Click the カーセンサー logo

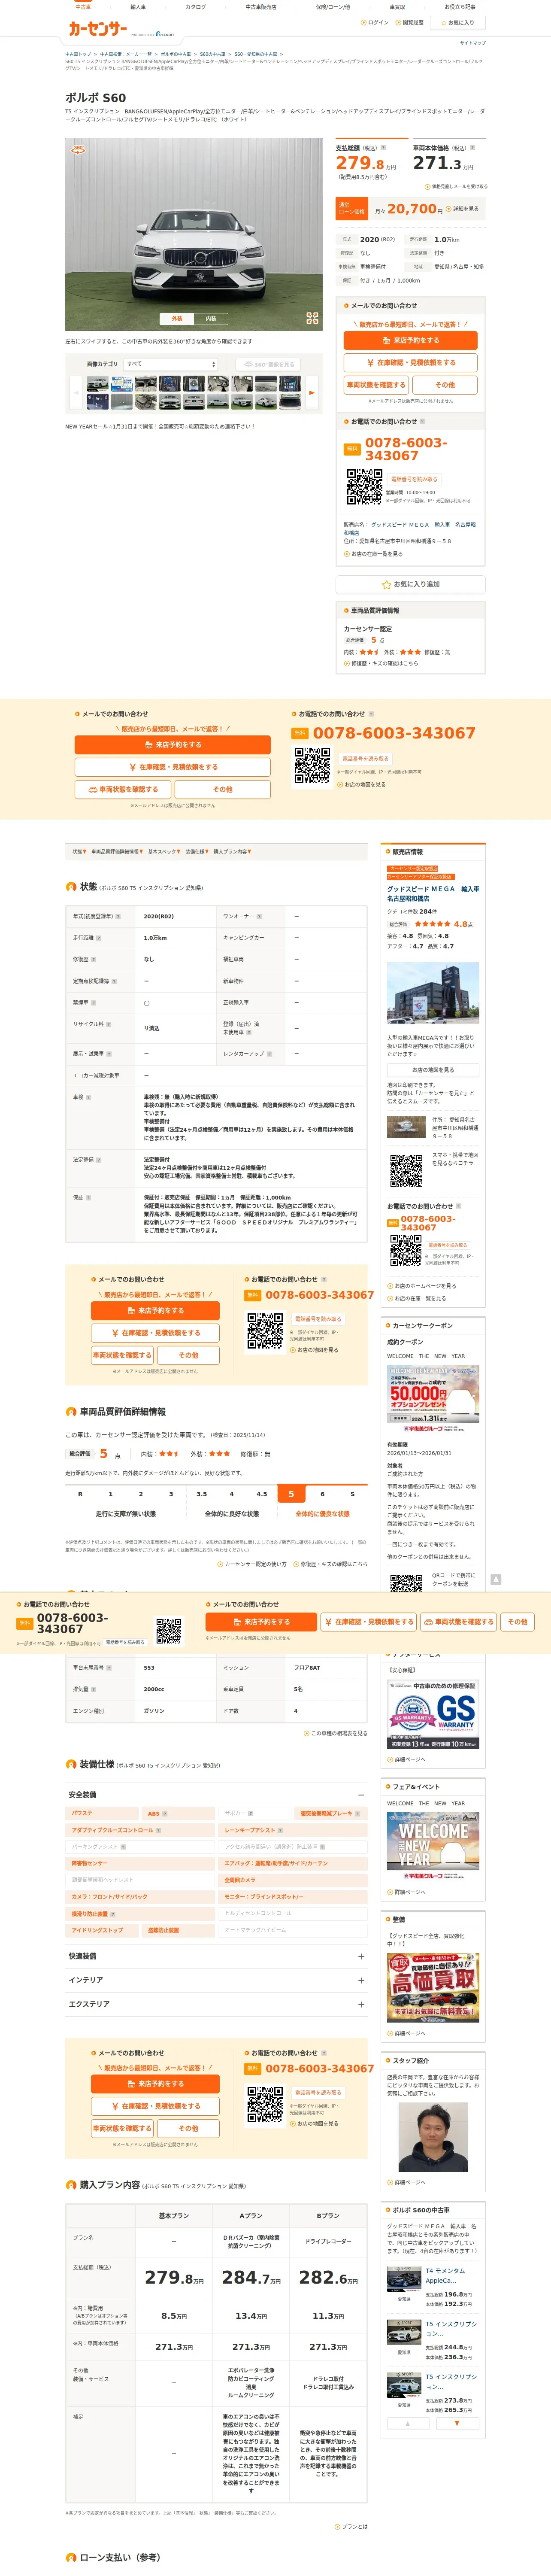point(97,29)
